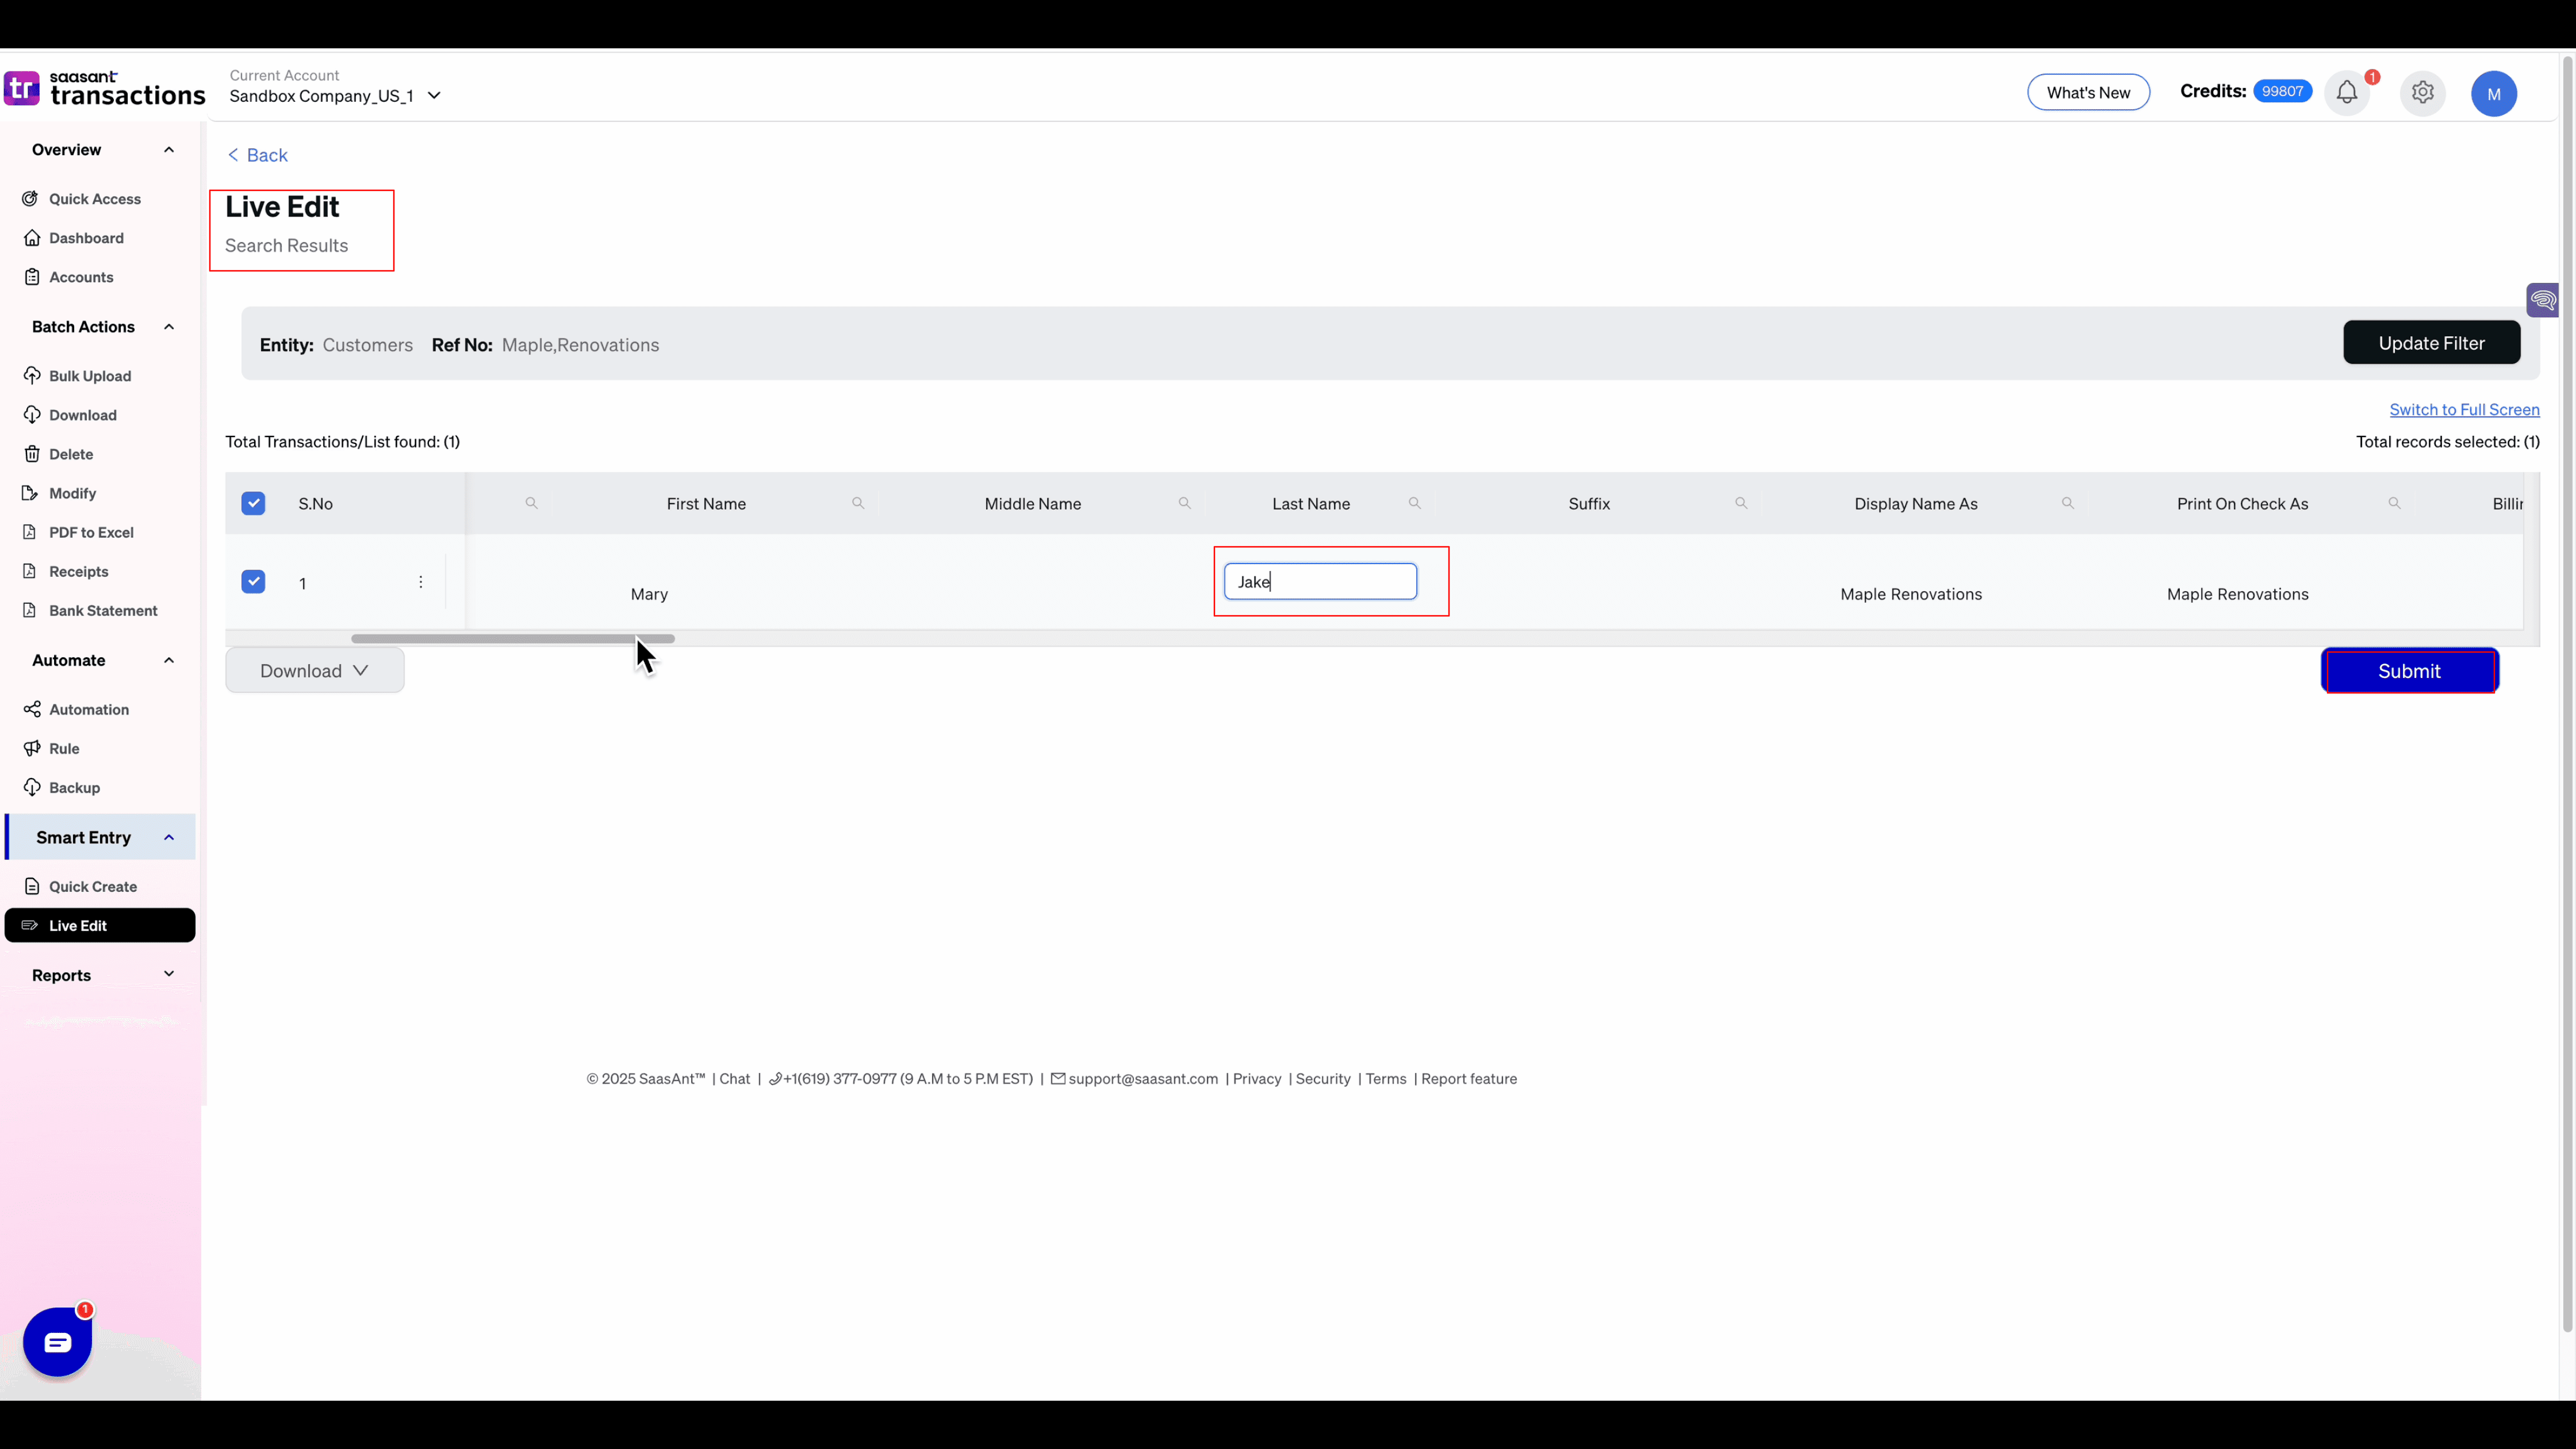Open the user profile avatar M
The height and width of the screenshot is (1449, 2576).
click(x=2494, y=94)
